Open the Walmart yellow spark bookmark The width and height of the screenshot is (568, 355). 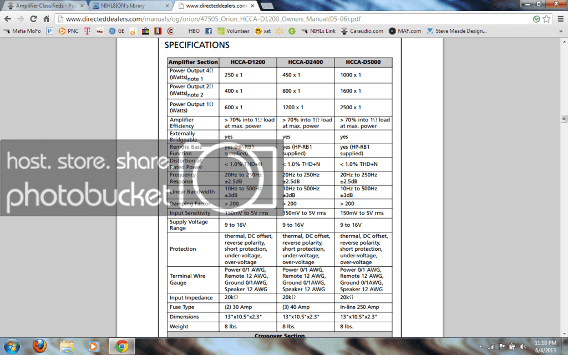(280, 31)
